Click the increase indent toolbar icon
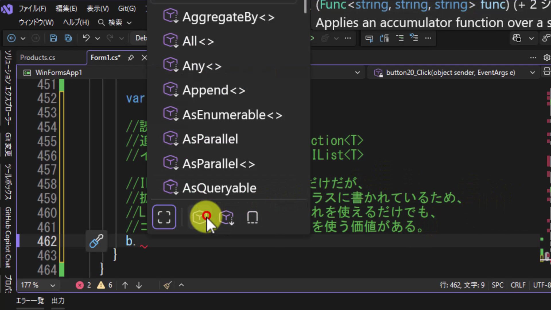The height and width of the screenshot is (310, 551). tap(400, 38)
